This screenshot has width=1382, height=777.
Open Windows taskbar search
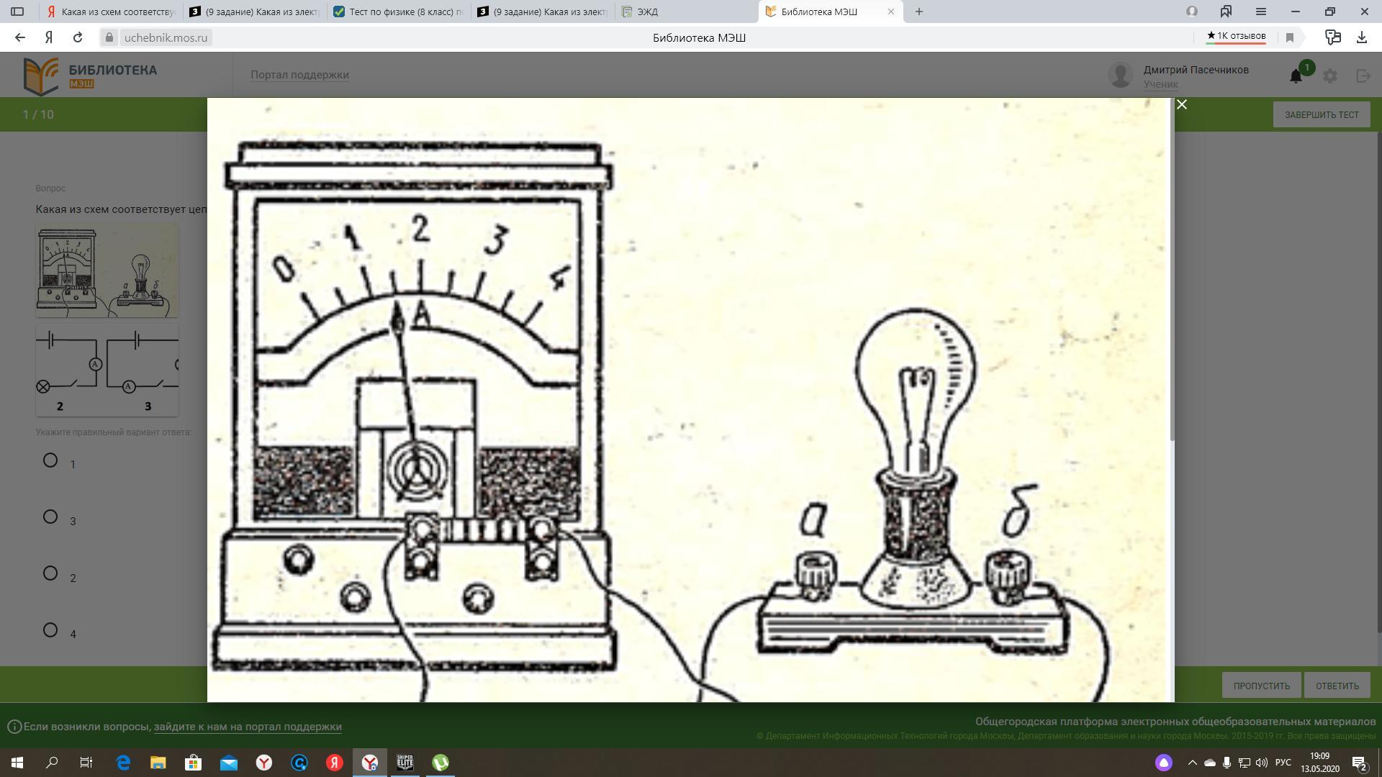52,763
